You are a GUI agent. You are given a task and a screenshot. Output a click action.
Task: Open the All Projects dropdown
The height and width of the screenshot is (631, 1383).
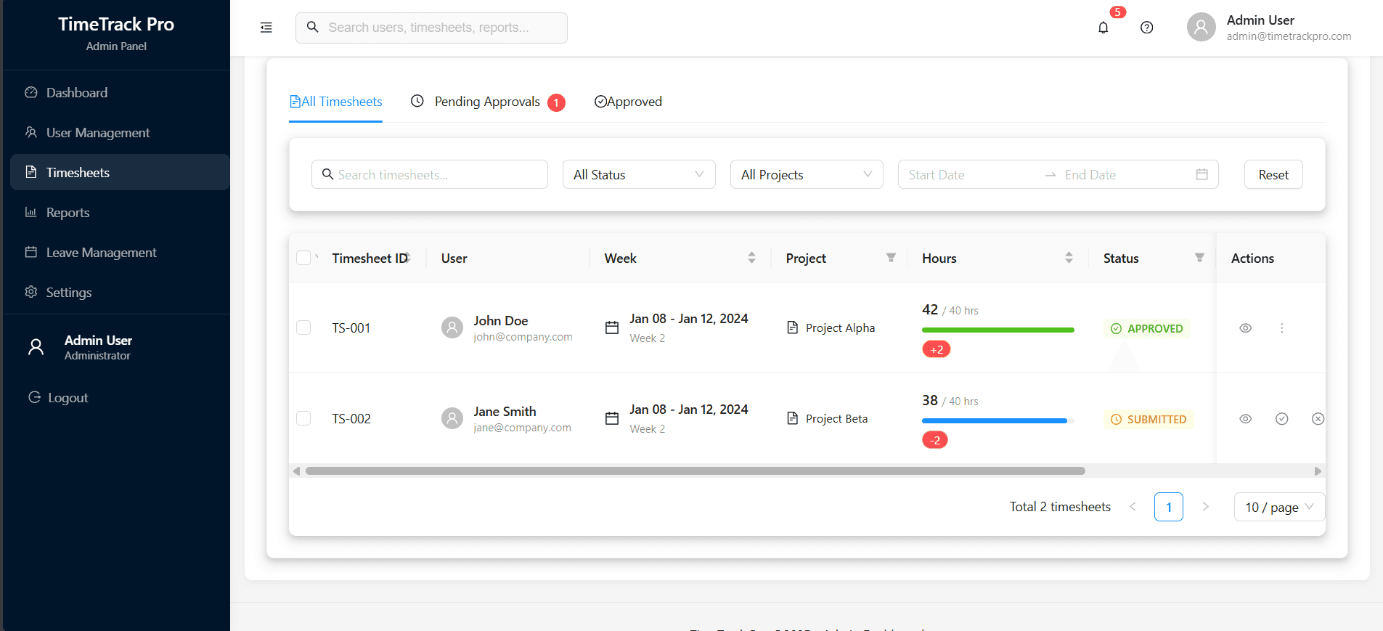coord(807,174)
